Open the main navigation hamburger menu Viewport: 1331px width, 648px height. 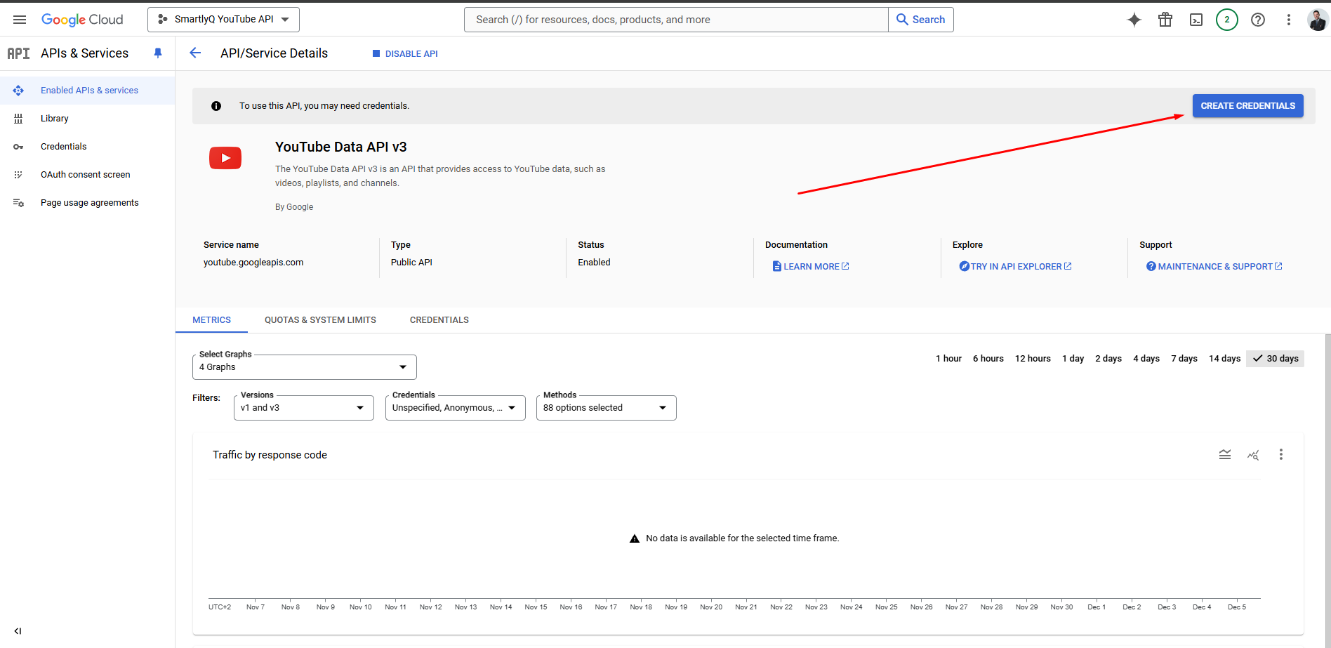point(20,20)
